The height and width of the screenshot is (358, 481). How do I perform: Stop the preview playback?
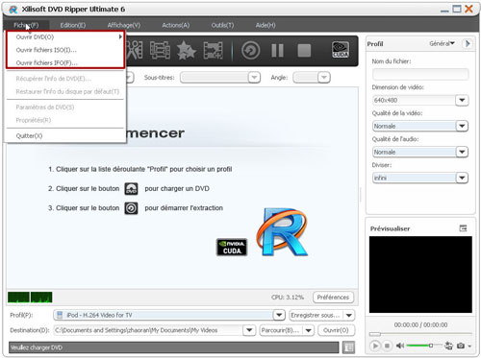click(x=387, y=346)
